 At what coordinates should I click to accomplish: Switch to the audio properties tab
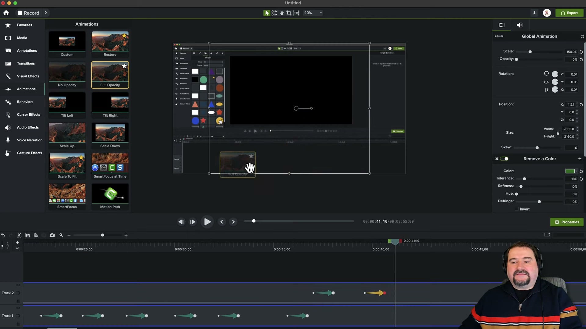519,25
